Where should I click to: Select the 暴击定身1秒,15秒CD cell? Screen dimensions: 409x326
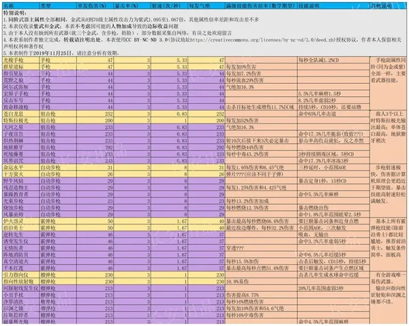[333, 181]
